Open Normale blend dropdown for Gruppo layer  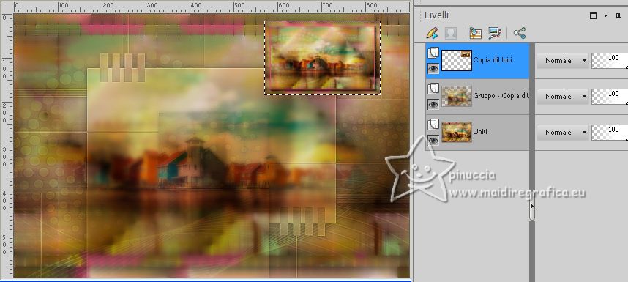[562, 97]
